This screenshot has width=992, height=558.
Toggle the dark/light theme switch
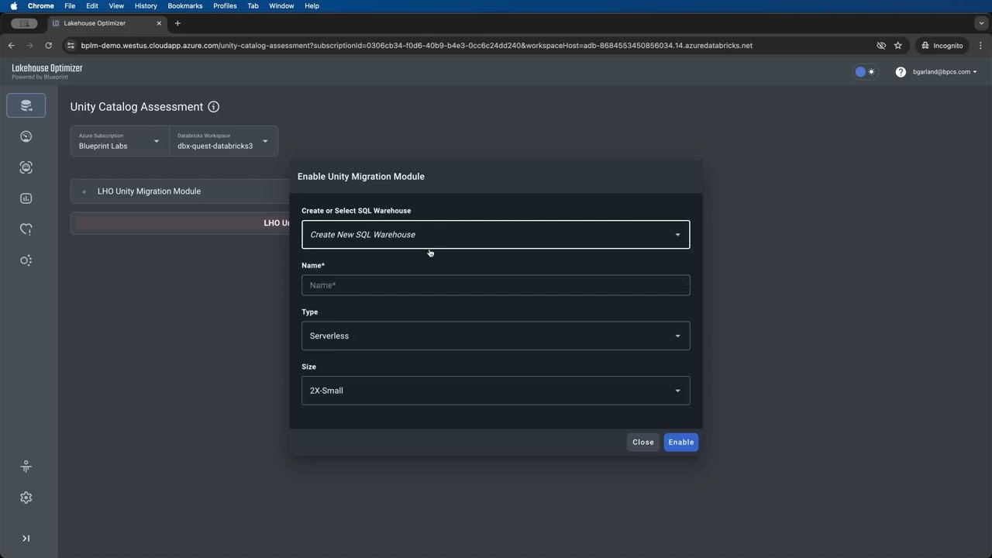pyautogui.click(x=865, y=72)
